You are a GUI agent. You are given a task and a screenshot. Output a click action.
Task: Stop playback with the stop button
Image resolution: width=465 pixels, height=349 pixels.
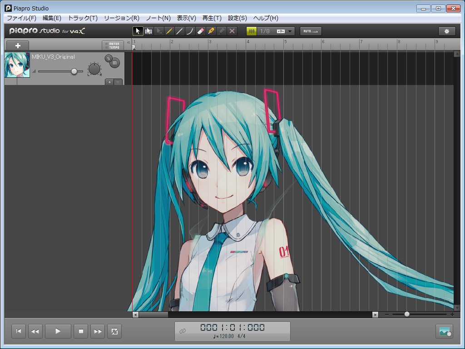click(x=81, y=331)
